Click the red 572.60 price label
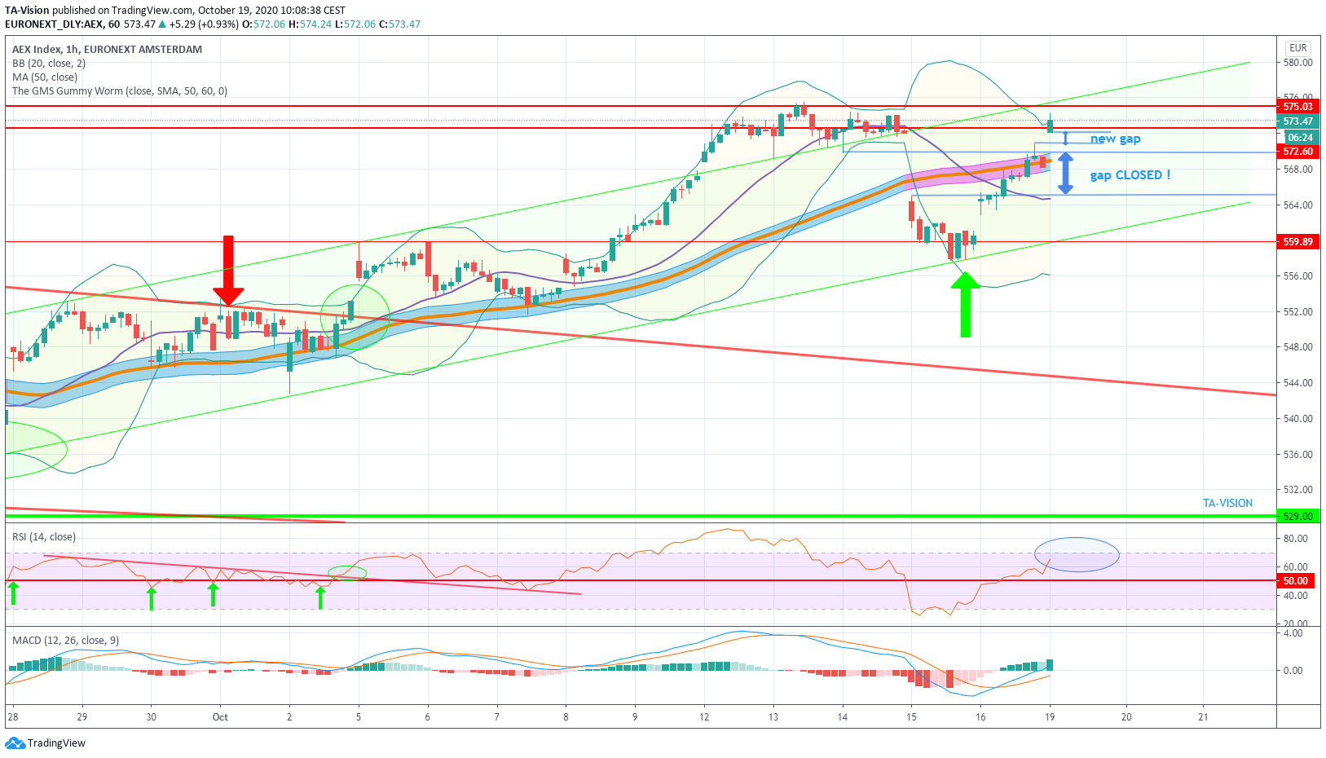This screenshot has height=758, width=1326. [1297, 152]
